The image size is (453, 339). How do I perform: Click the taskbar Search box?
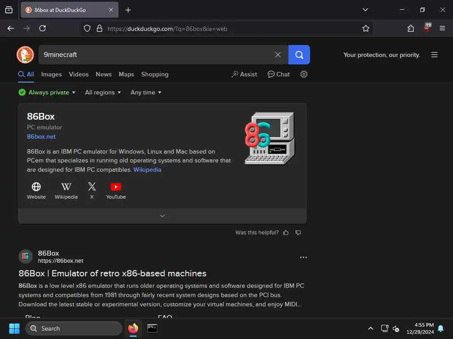coord(74,328)
